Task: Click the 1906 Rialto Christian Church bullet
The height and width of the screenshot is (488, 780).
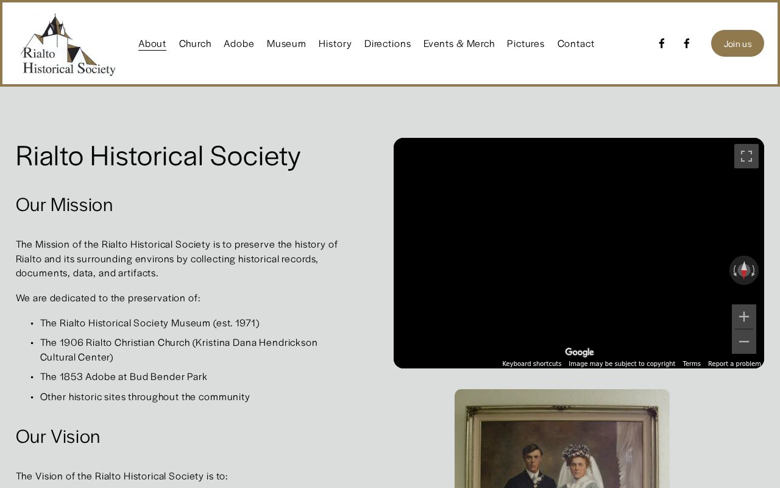Action: tap(179, 350)
